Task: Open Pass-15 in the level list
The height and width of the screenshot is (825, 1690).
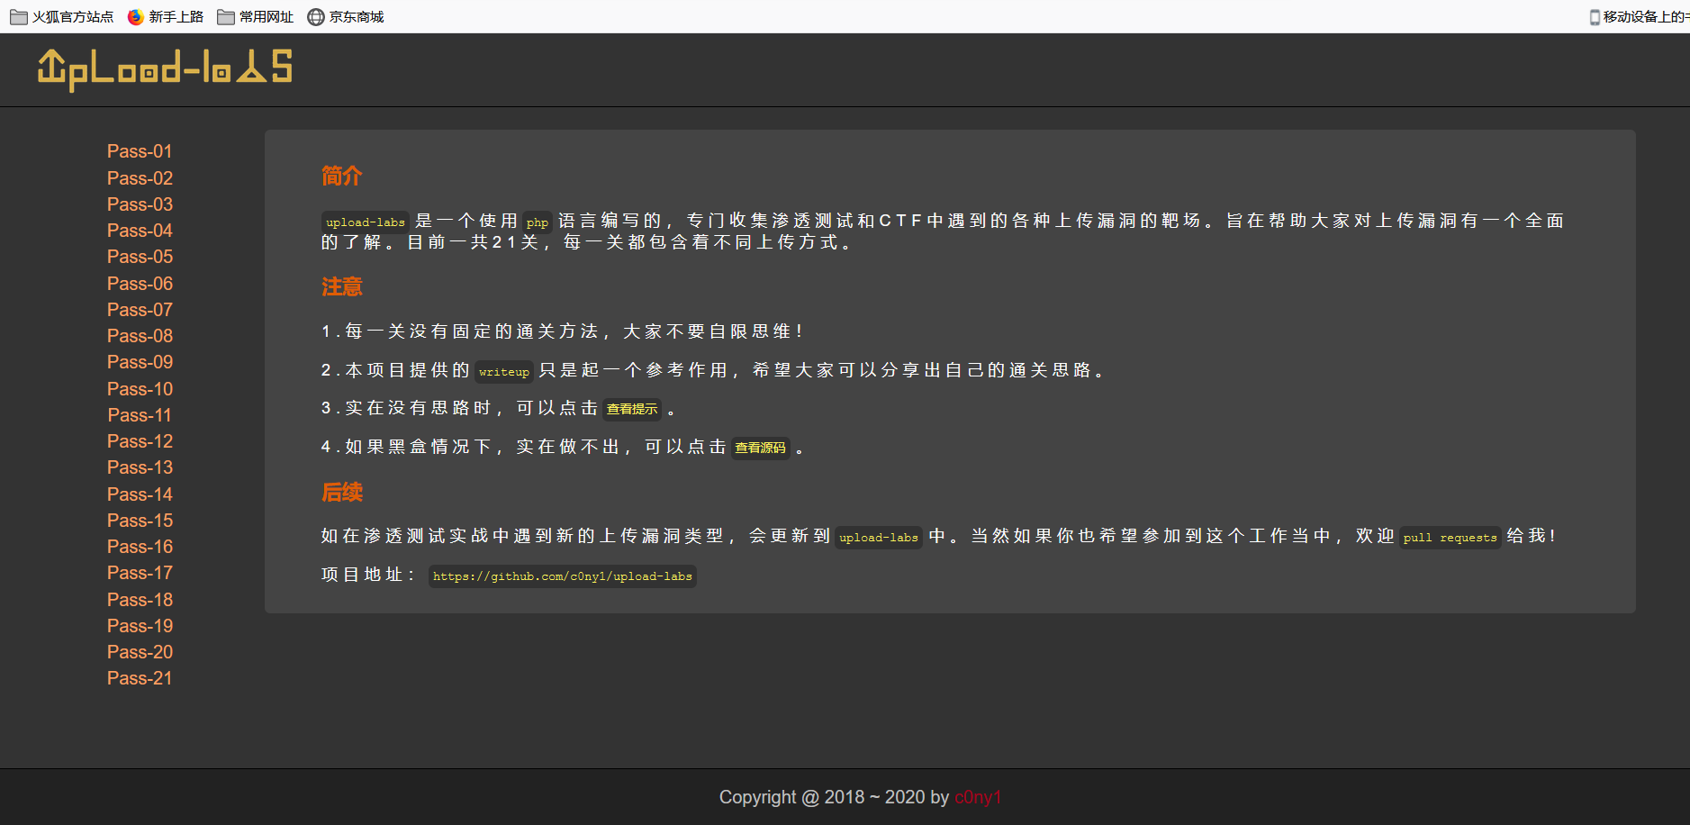Action: (x=140, y=520)
